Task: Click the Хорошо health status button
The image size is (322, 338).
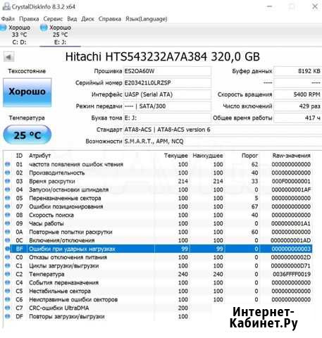Action: (x=27, y=92)
